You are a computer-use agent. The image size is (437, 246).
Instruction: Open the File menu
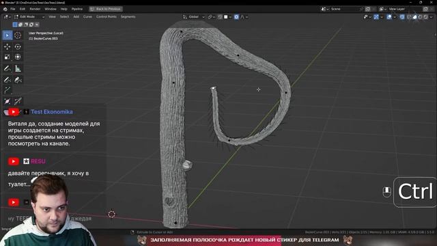pyautogui.click(x=13, y=9)
